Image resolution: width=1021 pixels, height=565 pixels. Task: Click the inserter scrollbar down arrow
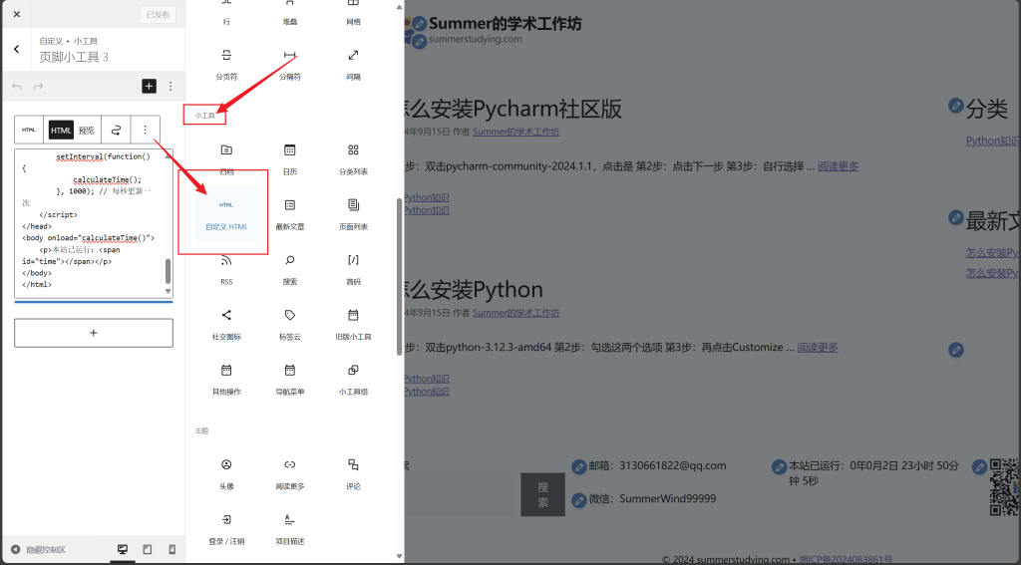coord(399,557)
